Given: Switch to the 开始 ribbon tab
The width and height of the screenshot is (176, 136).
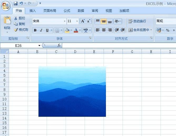Looking at the screenshot, I should click(x=19, y=11).
